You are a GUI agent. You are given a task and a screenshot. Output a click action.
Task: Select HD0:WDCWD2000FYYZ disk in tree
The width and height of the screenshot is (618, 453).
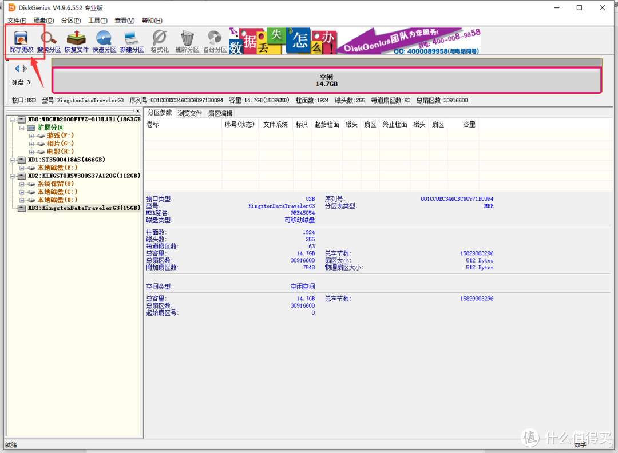[x=84, y=120]
